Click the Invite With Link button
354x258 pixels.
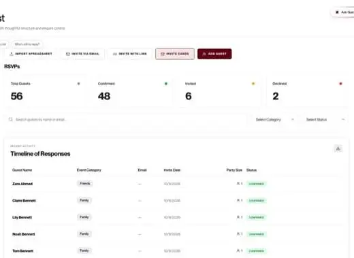point(130,54)
